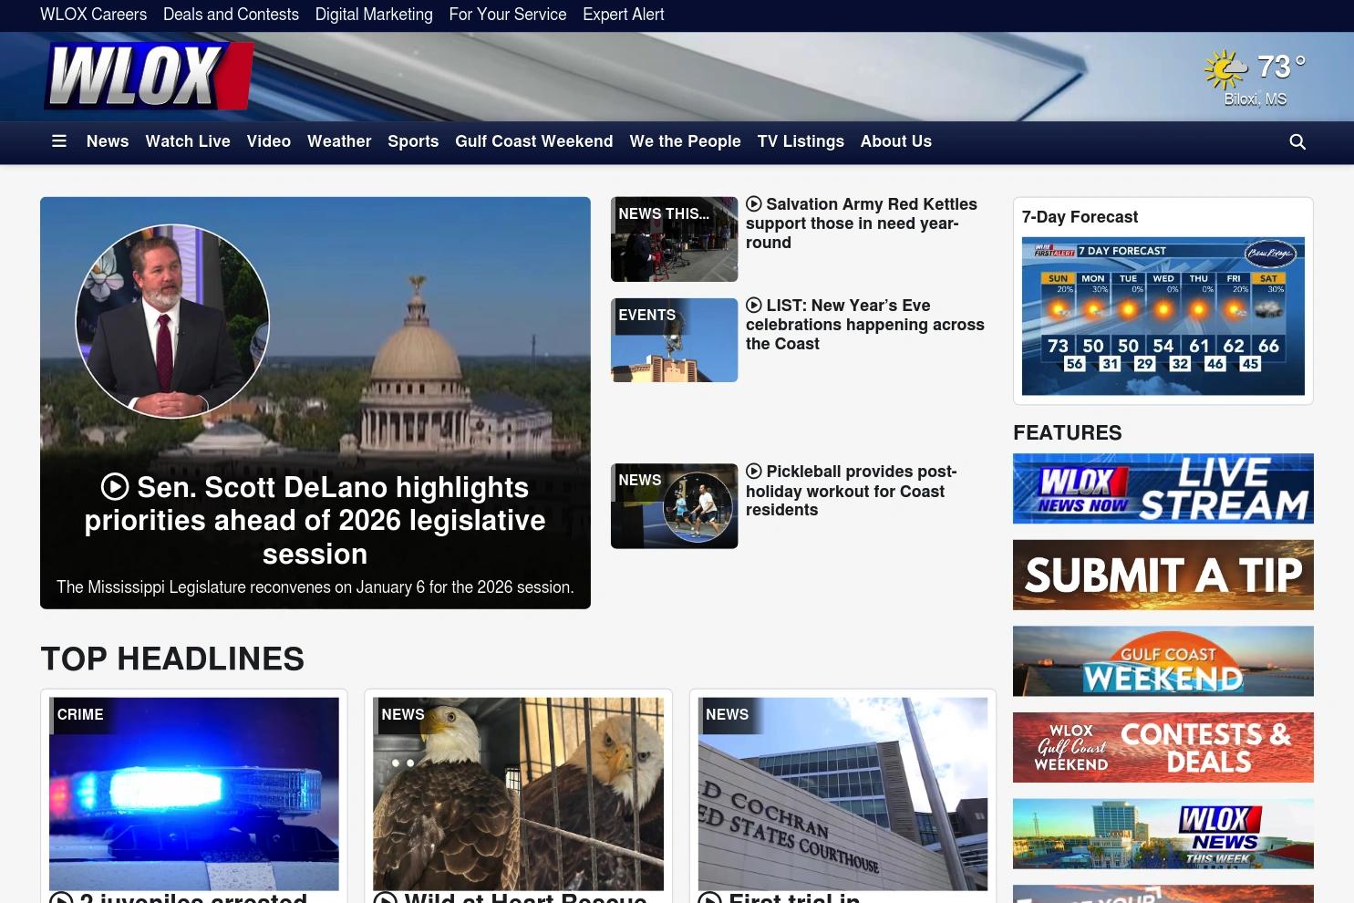Click the Crime police lights thumbnail

pyautogui.click(x=194, y=794)
